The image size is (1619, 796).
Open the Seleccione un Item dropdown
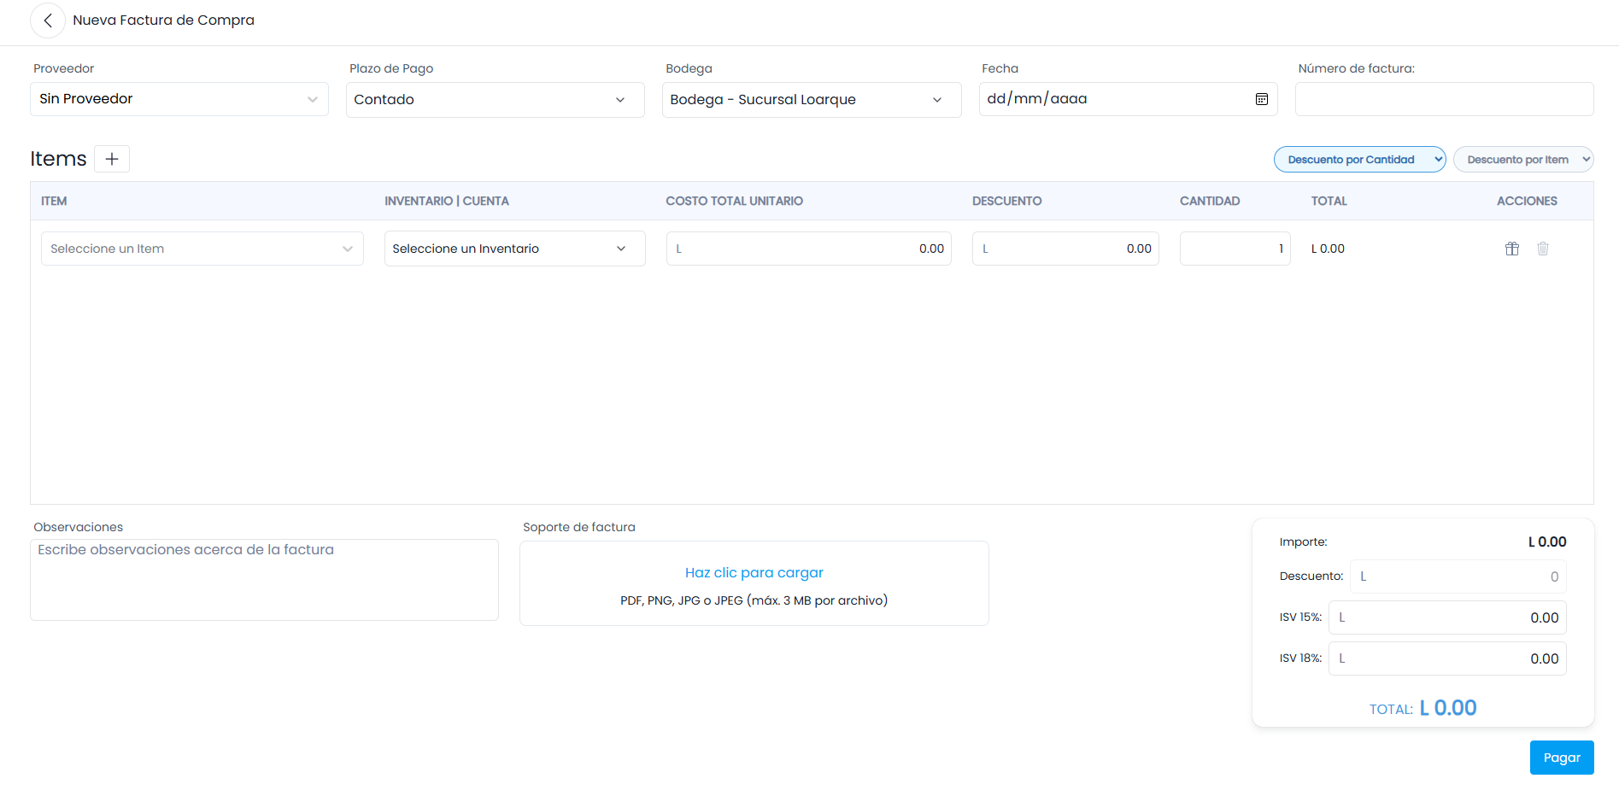202,249
